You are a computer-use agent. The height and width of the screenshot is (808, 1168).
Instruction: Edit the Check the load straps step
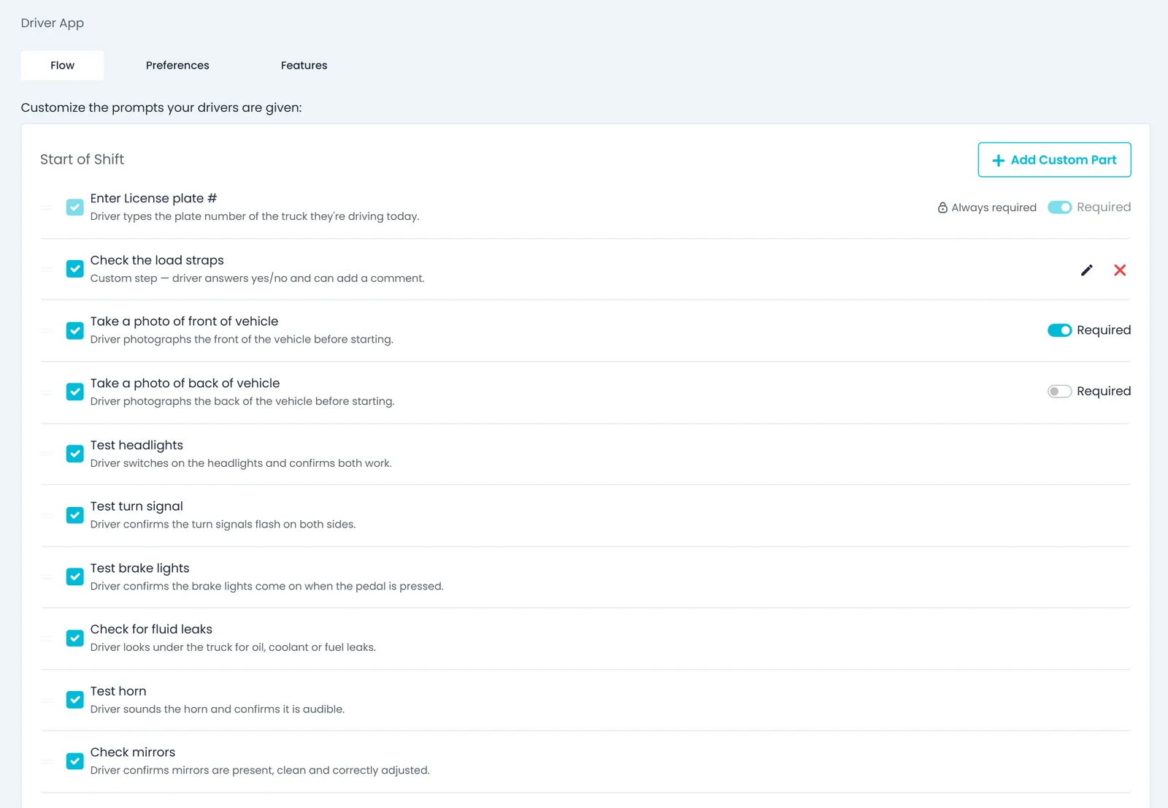1086,270
